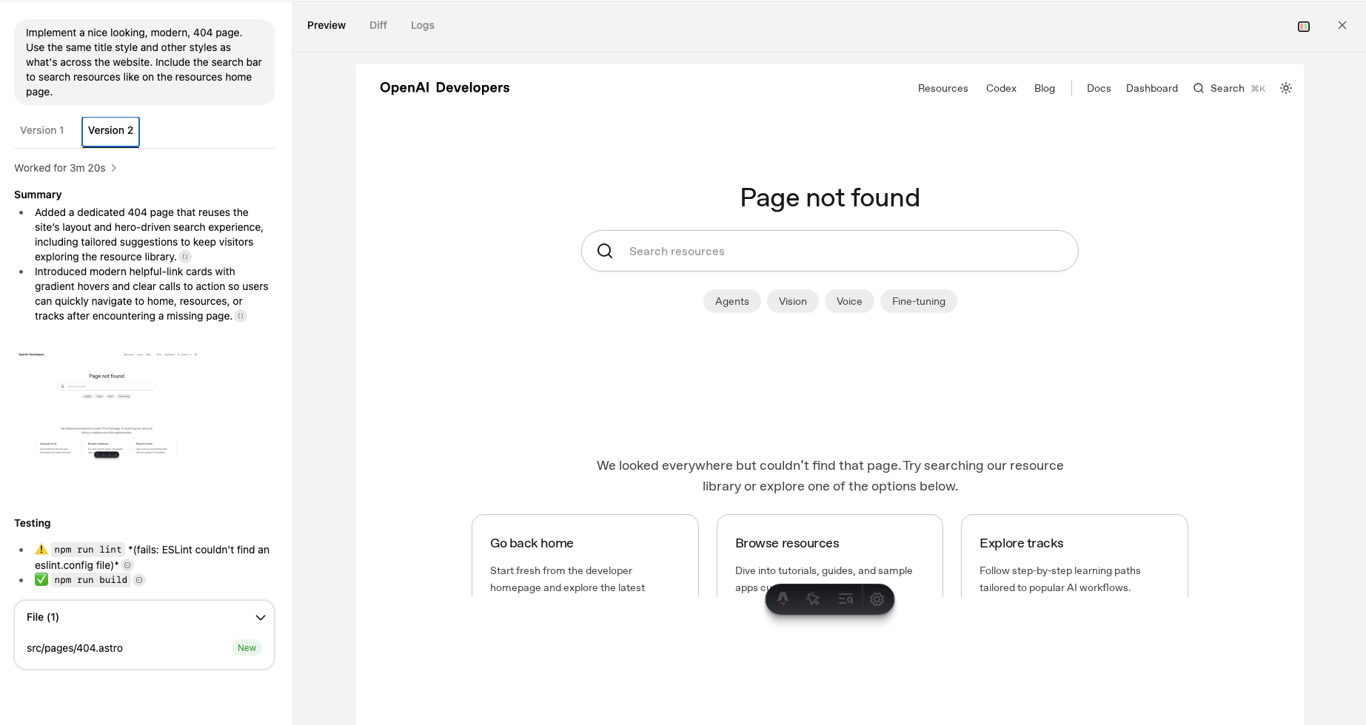Toggle the side panel layout icon
The width and height of the screenshot is (1366, 725).
coord(1304,27)
